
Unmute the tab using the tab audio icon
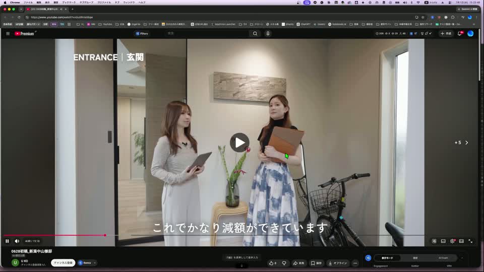tap(61, 9)
